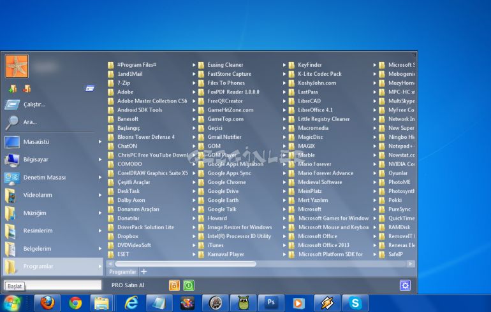Click the add-item icon with green plus

tap(13, 89)
